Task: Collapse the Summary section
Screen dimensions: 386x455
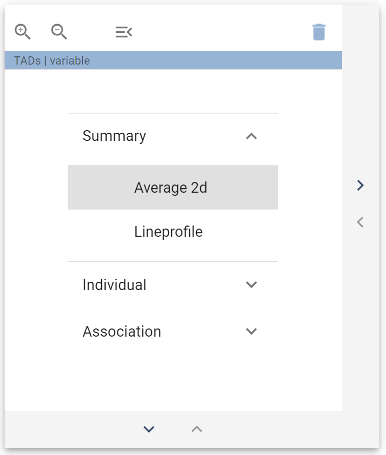Action: pyautogui.click(x=251, y=136)
